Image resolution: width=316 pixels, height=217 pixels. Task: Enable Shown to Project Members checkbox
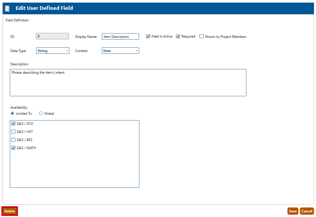pyautogui.click(x=202, y=36)
